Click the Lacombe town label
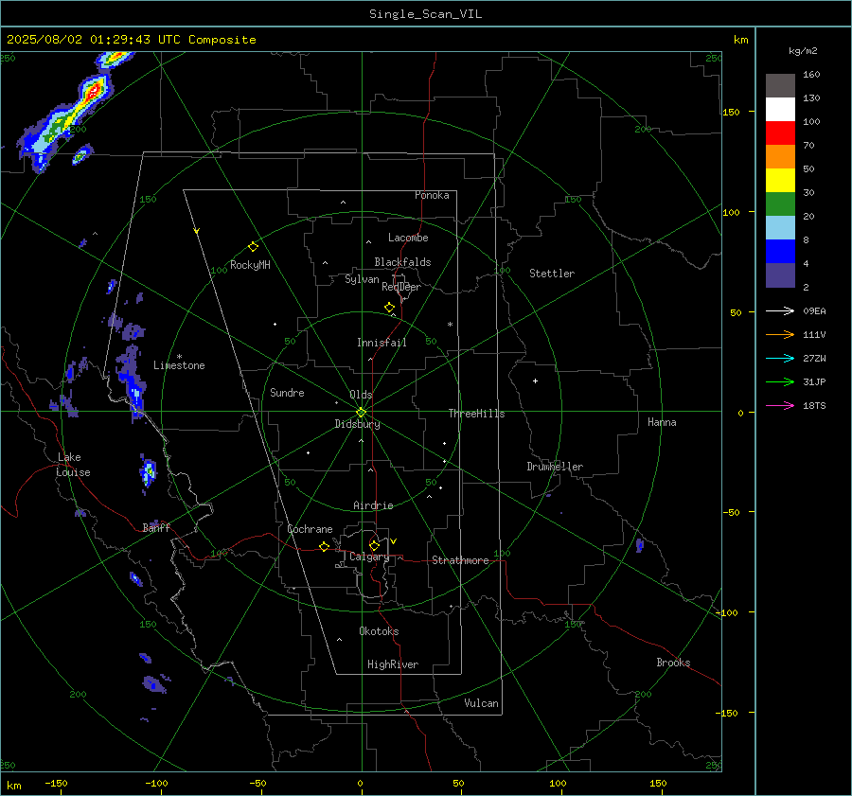Screen dimensions: 852x796 click(408, 238)
